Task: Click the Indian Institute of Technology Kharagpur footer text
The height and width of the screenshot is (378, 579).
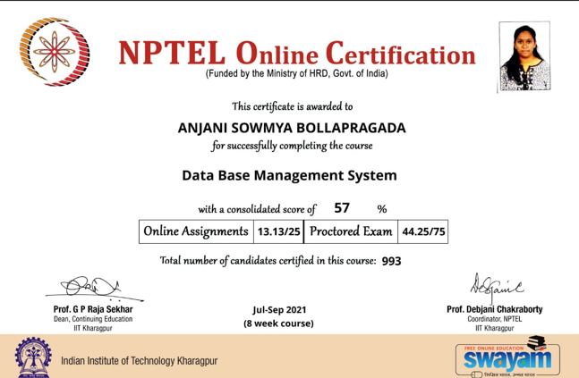Action: pos(139,360)
